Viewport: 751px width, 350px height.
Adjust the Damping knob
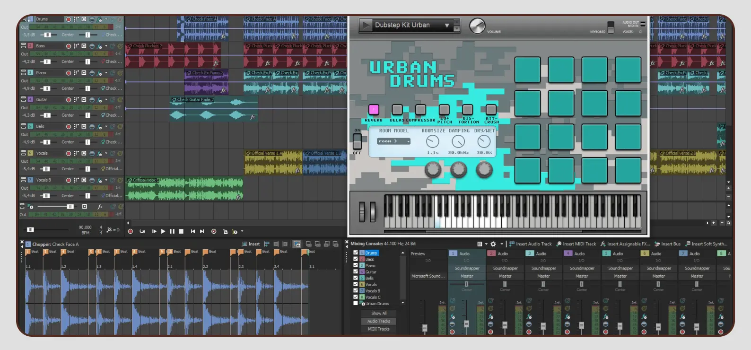pos(458,141)
